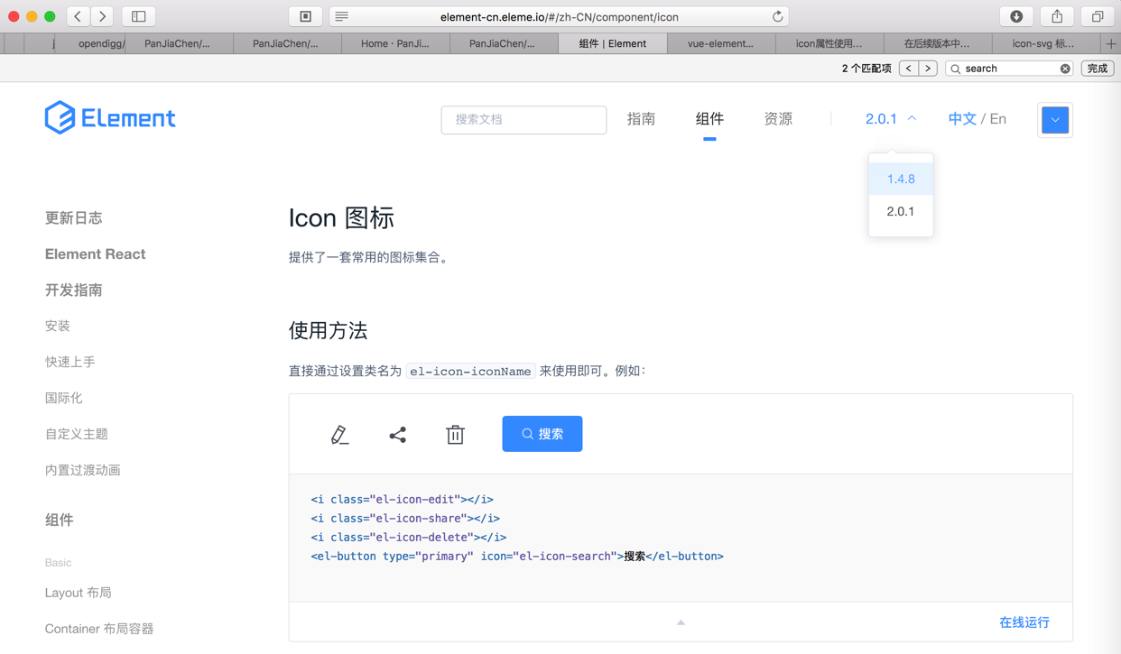
Task: Open 内置过渡动画 in sidebar
Action: coord(83,470)
